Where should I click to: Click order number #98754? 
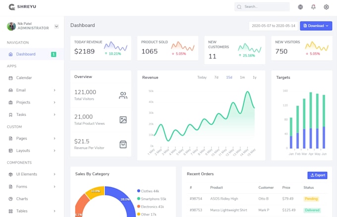click(196, 199)
